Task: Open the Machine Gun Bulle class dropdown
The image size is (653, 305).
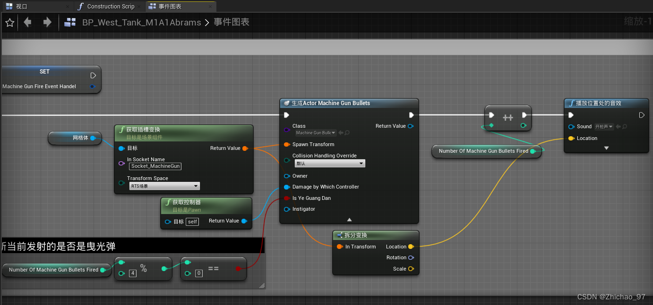Action: pos(316,133)
